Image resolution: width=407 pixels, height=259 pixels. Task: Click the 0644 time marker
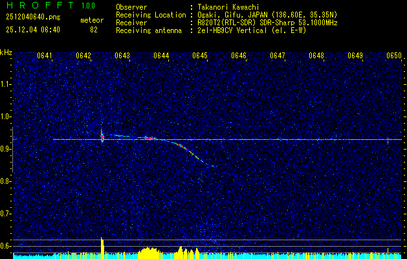pyautogui.click(x=161, y=56)
